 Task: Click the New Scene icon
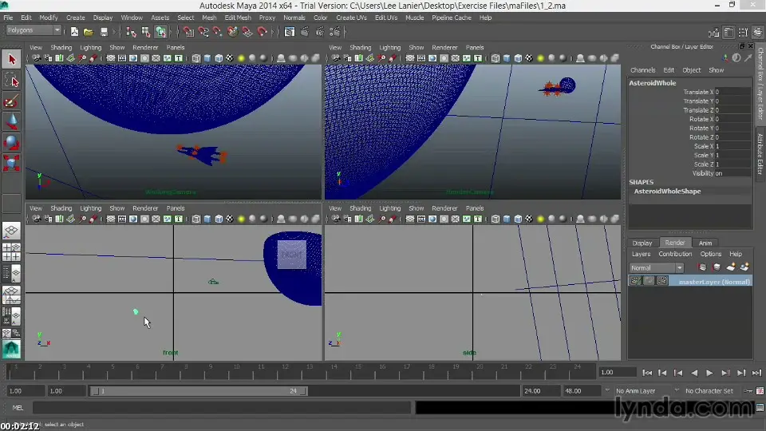coord(74,32)
